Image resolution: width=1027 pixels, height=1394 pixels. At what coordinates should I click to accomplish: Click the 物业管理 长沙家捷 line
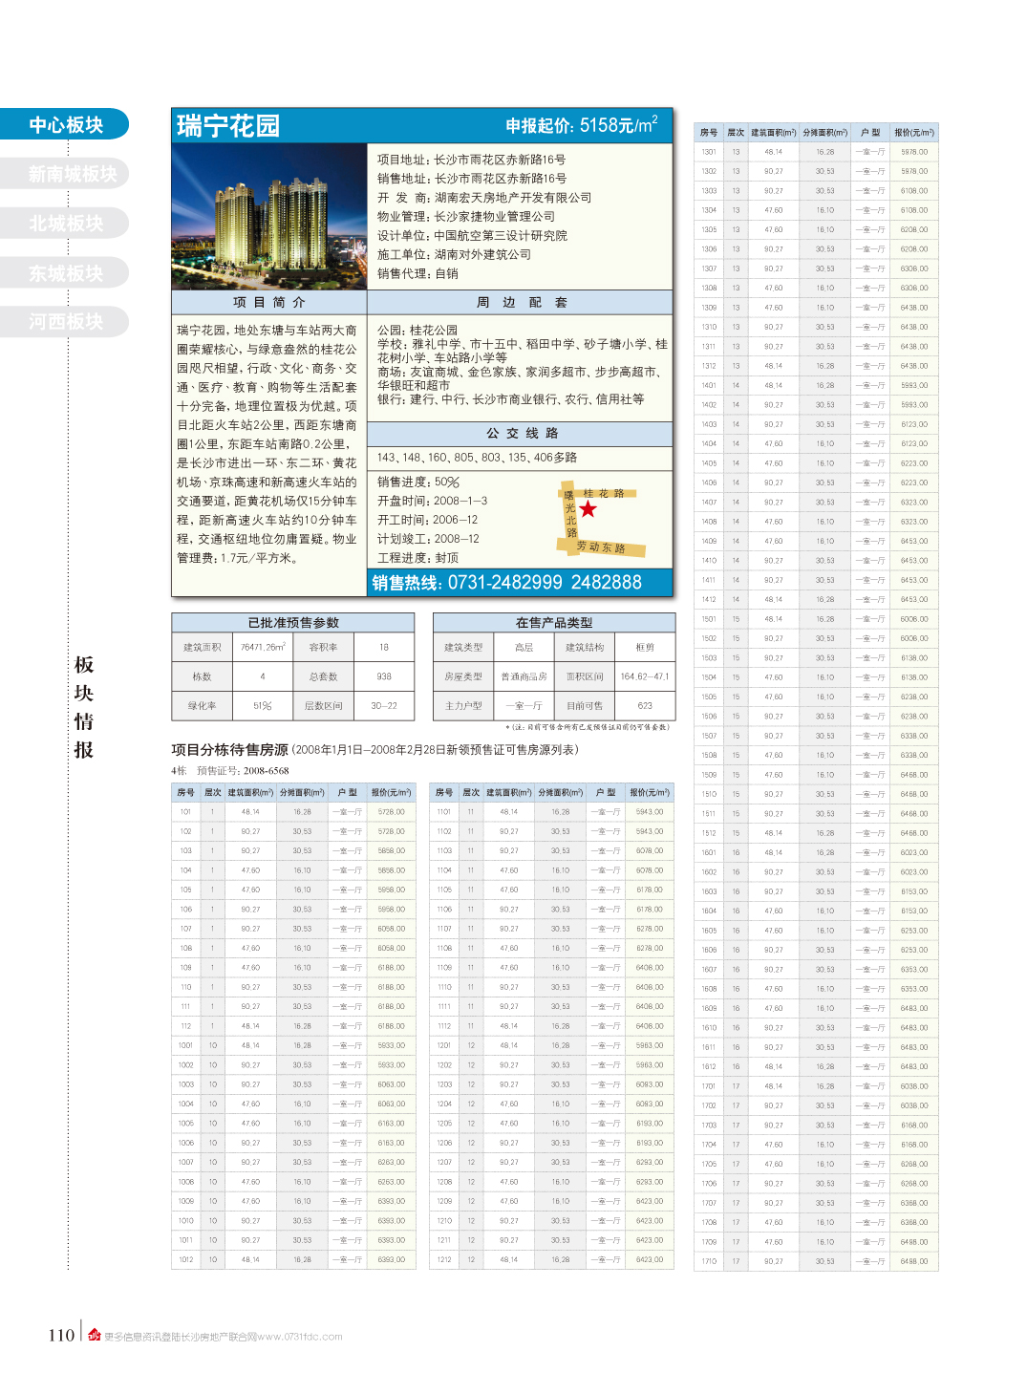(x=465, y=217)
